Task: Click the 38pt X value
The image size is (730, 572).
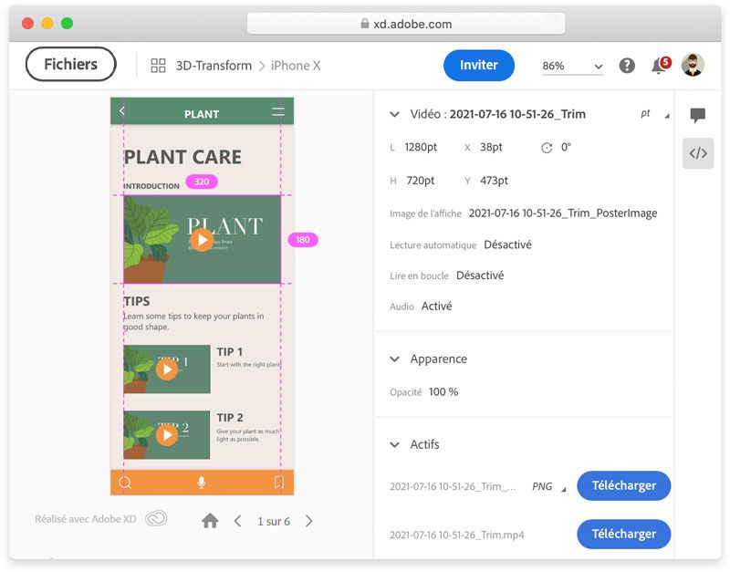Action: pyautogui.click(x=491, y=147)
